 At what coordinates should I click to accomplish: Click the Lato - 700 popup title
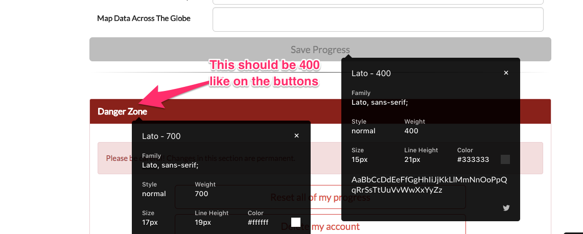[161, 136]
